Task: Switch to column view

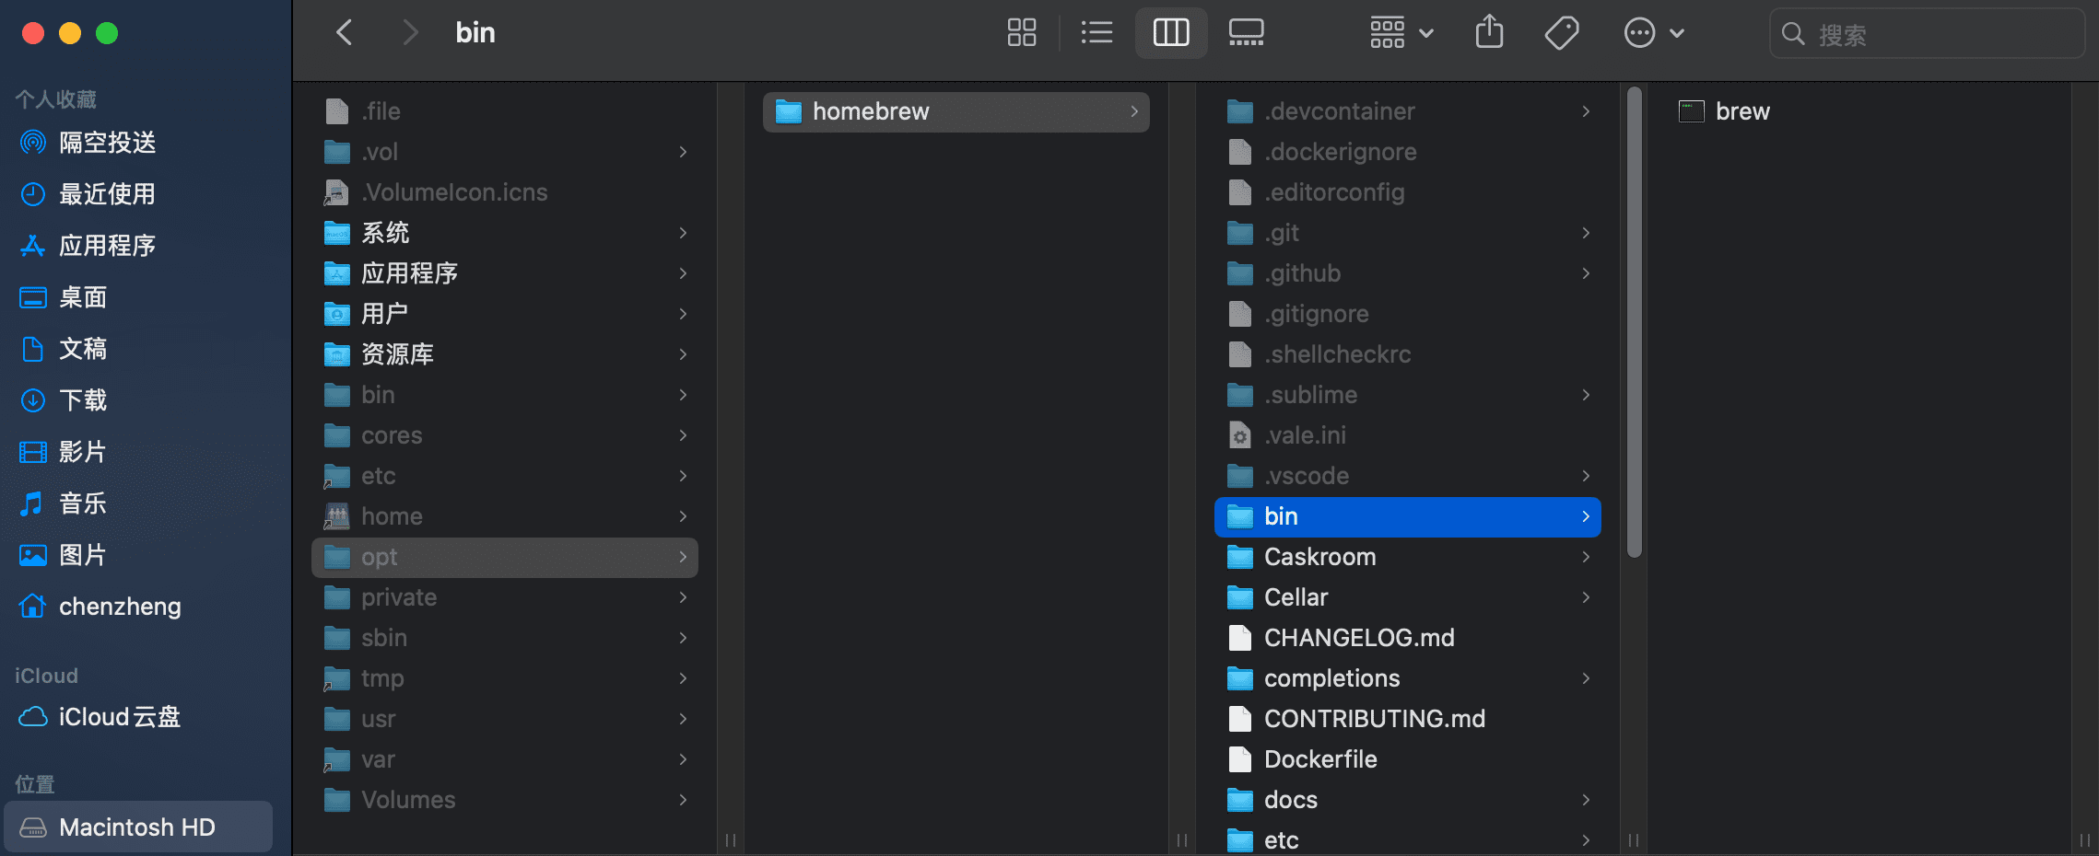Action: [x=1171, y=33]
